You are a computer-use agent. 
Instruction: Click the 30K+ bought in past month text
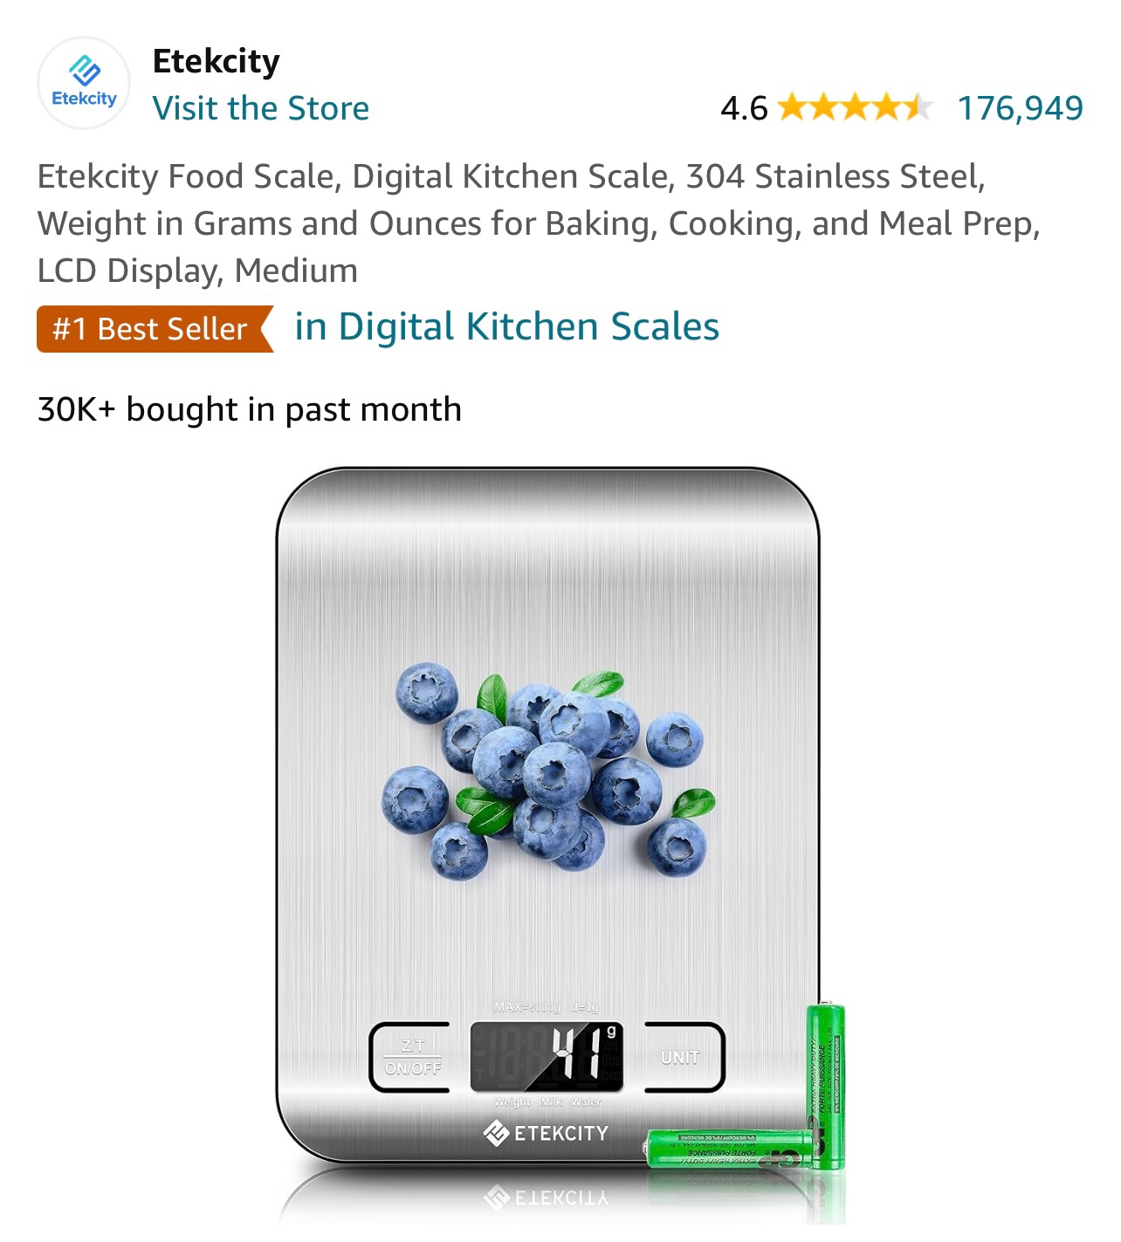tap(250, 408)
